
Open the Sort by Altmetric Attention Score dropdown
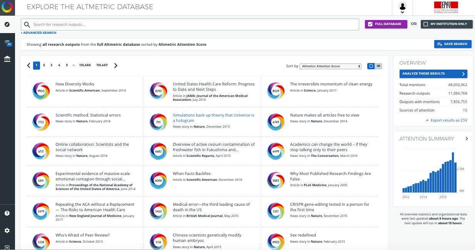point(330,66)
